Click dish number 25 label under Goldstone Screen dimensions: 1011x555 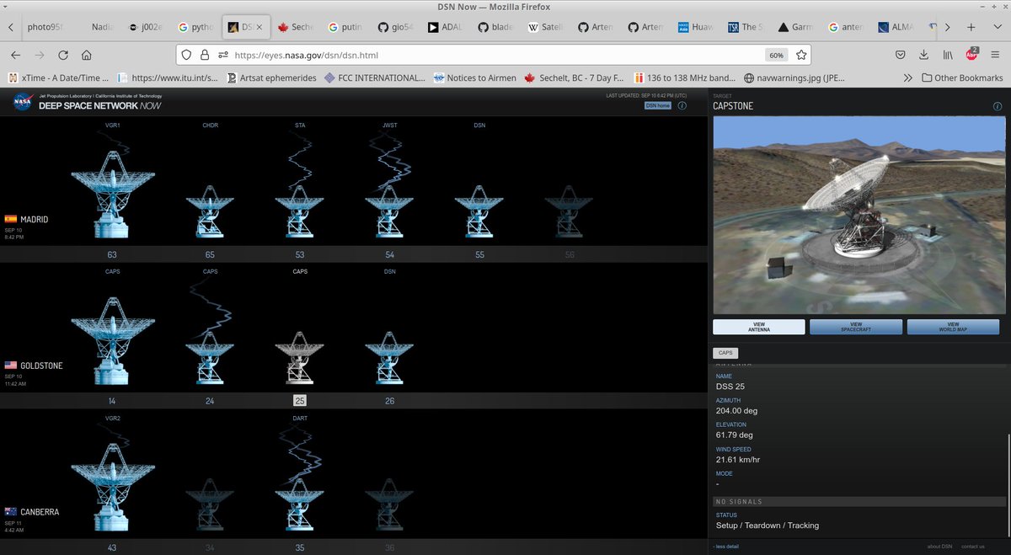(299, 401)
